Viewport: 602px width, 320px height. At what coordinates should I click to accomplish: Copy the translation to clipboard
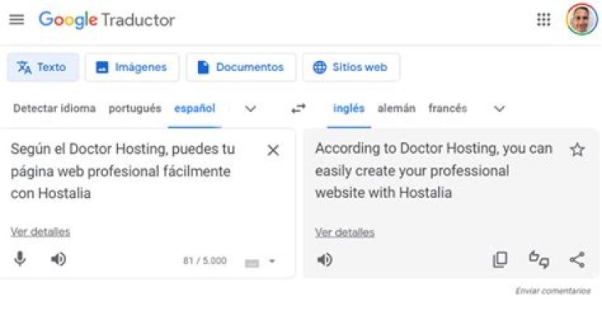pyautogui.click(x=500, y=260)
